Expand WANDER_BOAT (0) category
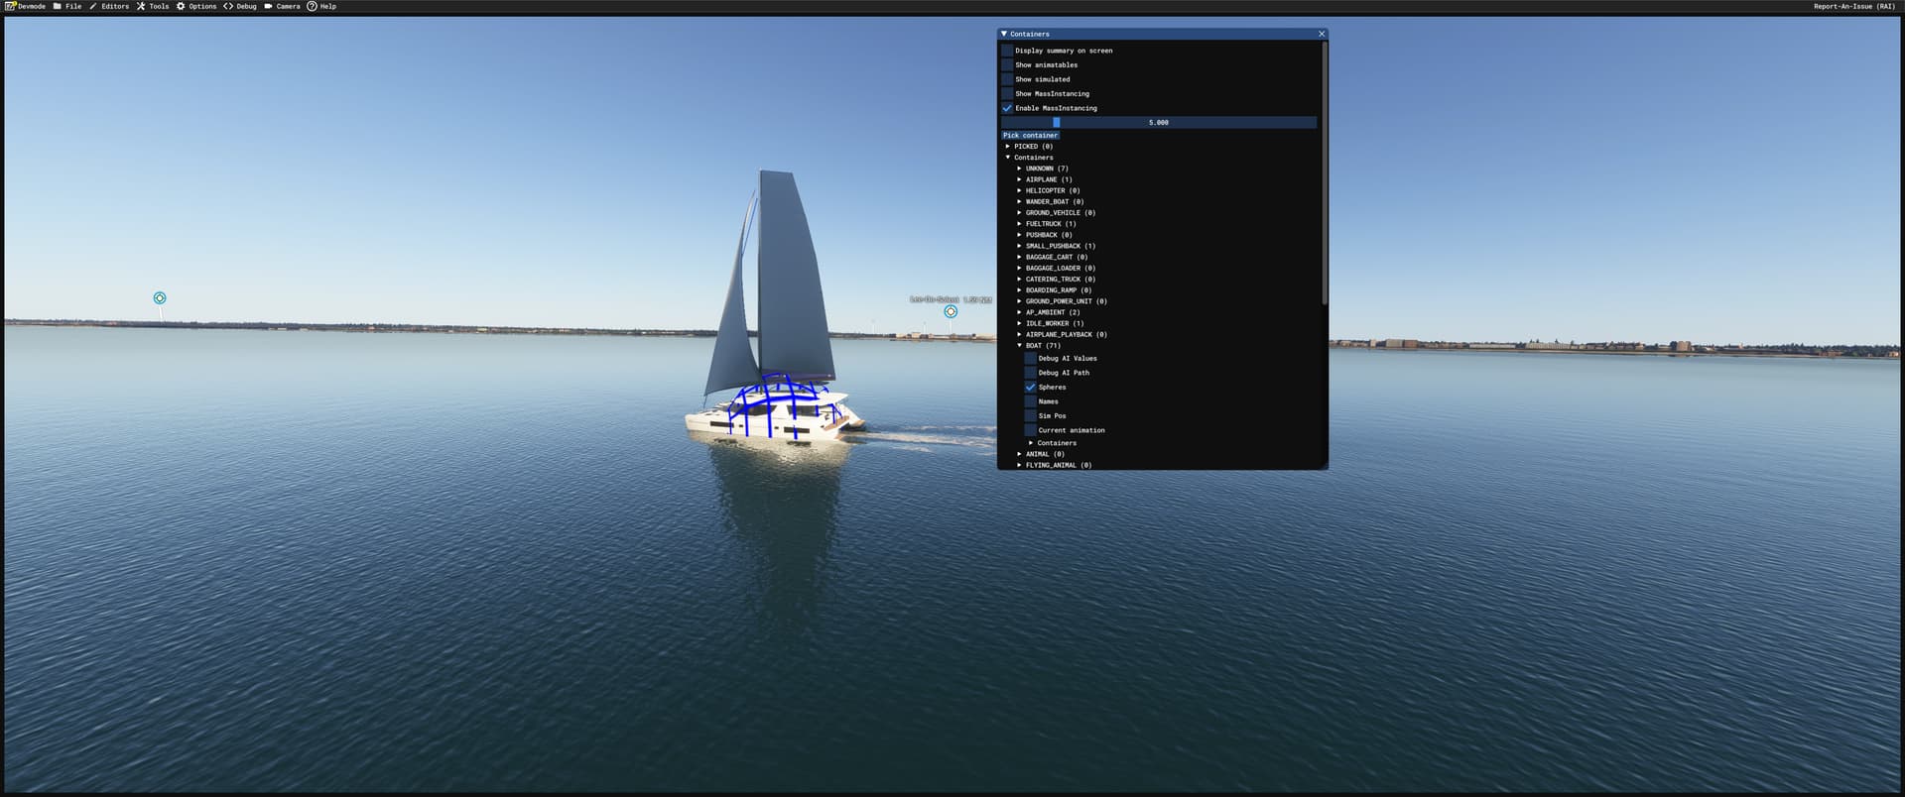 tap(1019, 201)
